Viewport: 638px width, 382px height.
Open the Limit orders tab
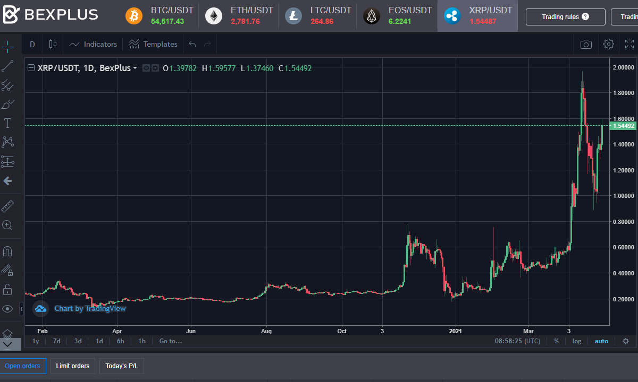pyautogui.click(x=72, y=366)
